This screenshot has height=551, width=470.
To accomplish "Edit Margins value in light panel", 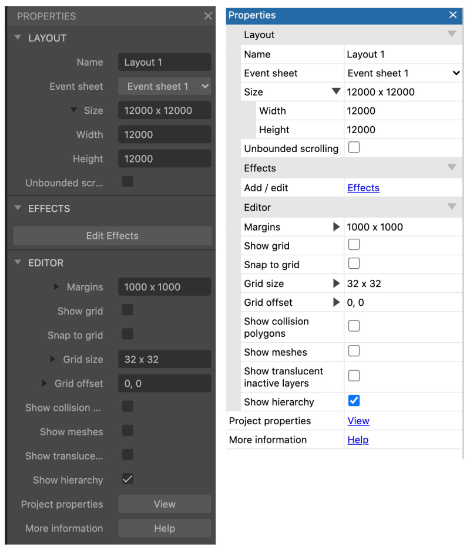I will [x=403, y=227].
